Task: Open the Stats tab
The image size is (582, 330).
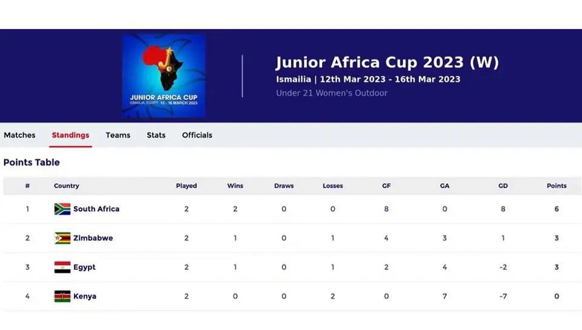Action: point(156,135)
